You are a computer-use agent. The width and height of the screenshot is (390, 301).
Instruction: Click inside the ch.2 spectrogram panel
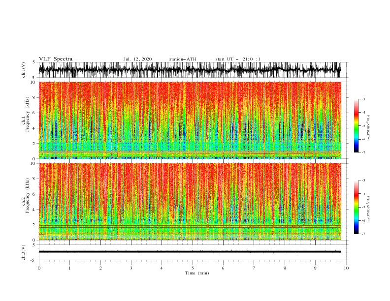[x=190, y=202]
